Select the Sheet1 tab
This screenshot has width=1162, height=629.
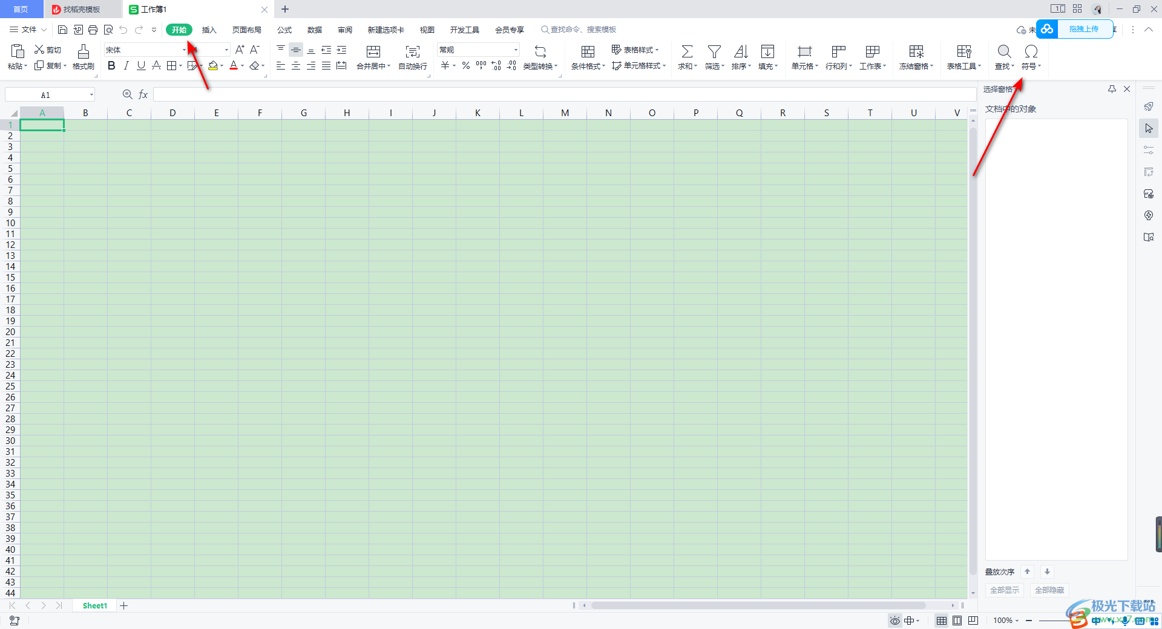point(95,605)
